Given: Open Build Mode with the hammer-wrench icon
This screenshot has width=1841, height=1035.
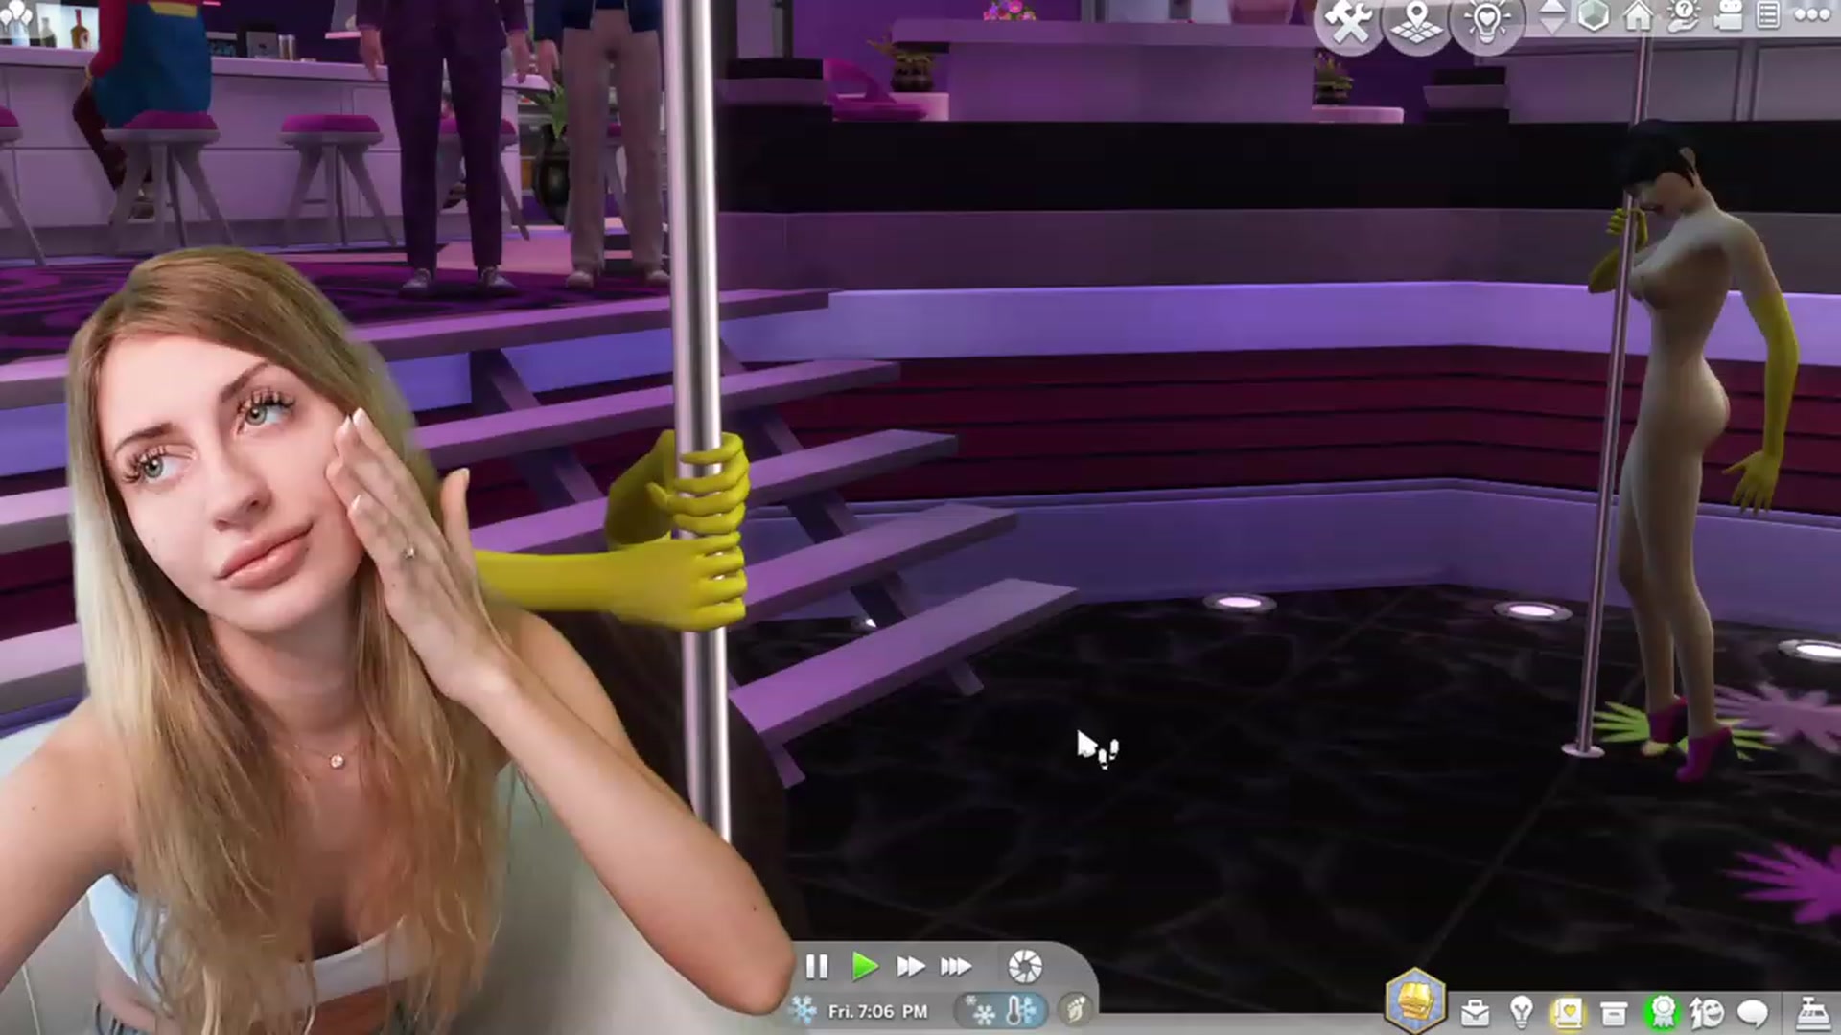Looking at the screenshot, I should [1348, 21].
